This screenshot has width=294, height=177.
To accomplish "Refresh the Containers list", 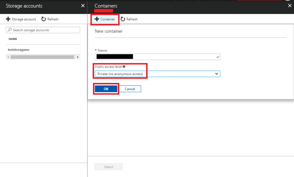I will 129,19.
